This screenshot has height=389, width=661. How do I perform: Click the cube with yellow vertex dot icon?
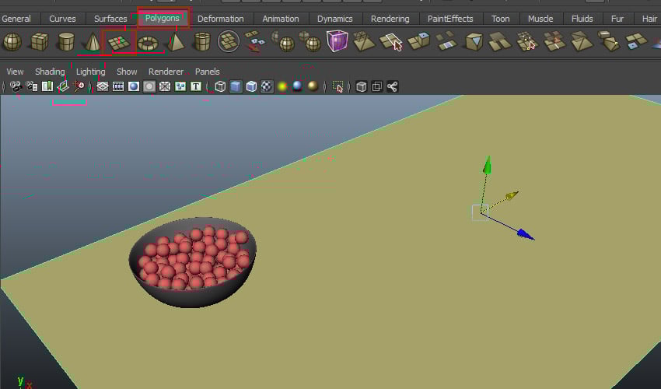608,41
